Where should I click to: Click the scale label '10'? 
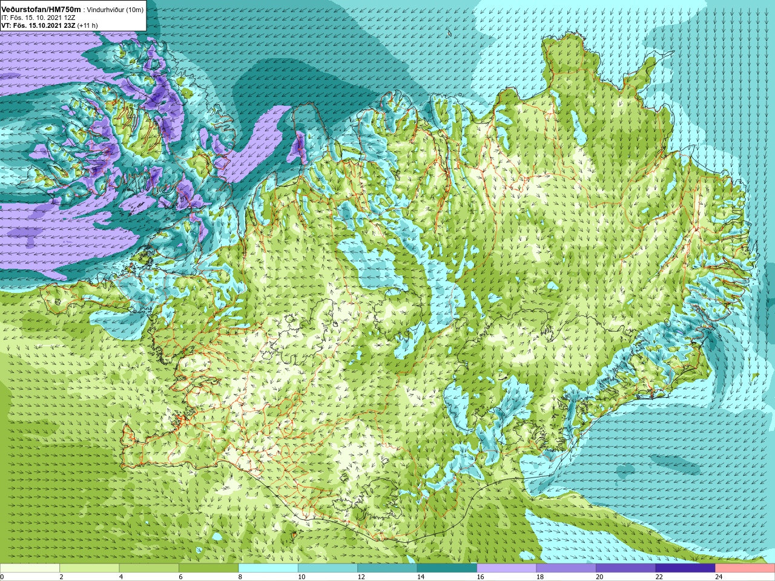[301, 577]
